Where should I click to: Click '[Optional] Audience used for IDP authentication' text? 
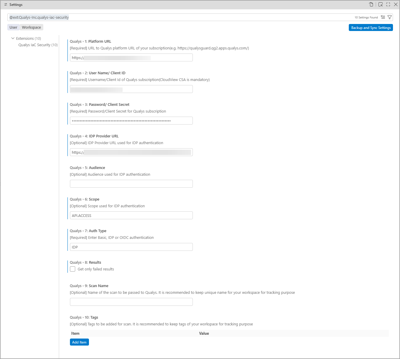coord(110,174)
